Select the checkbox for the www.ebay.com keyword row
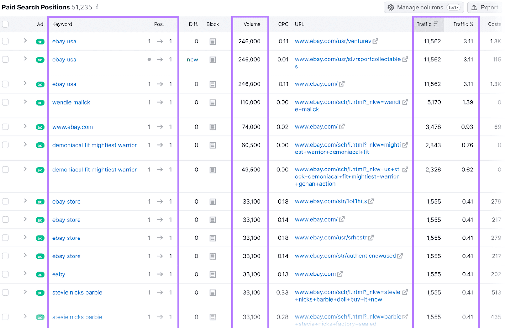The width and height of the screenshot is (505, 328). [5, 127]
